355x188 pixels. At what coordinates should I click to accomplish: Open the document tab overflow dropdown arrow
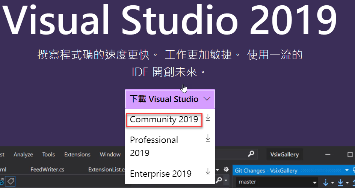(x=218, y=170)
